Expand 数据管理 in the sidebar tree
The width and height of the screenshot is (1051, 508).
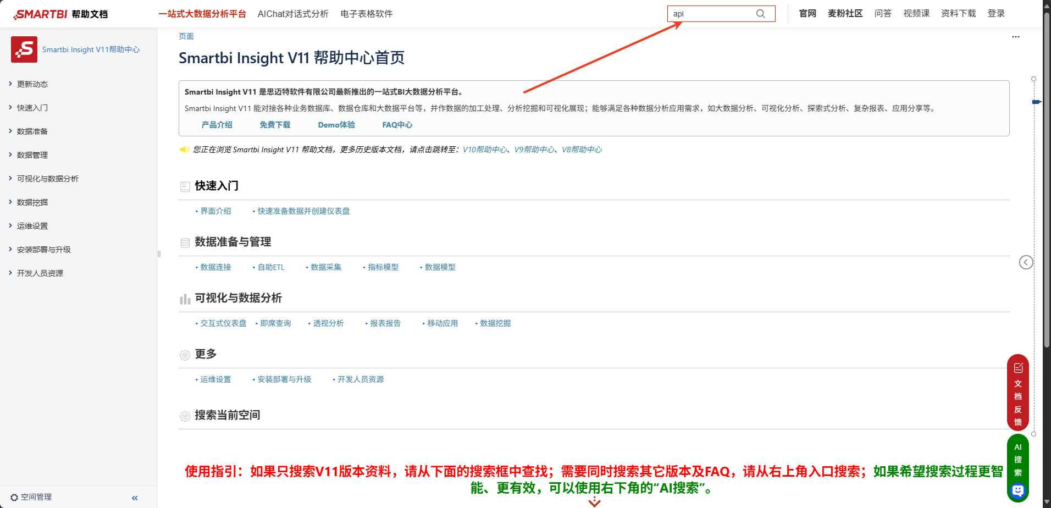click(10, 154)
